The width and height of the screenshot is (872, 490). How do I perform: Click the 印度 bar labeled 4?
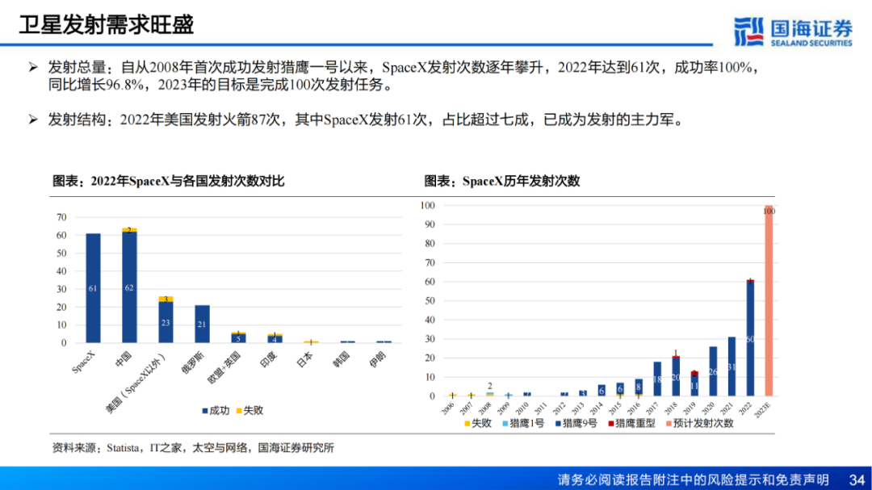tap(275, 339)
